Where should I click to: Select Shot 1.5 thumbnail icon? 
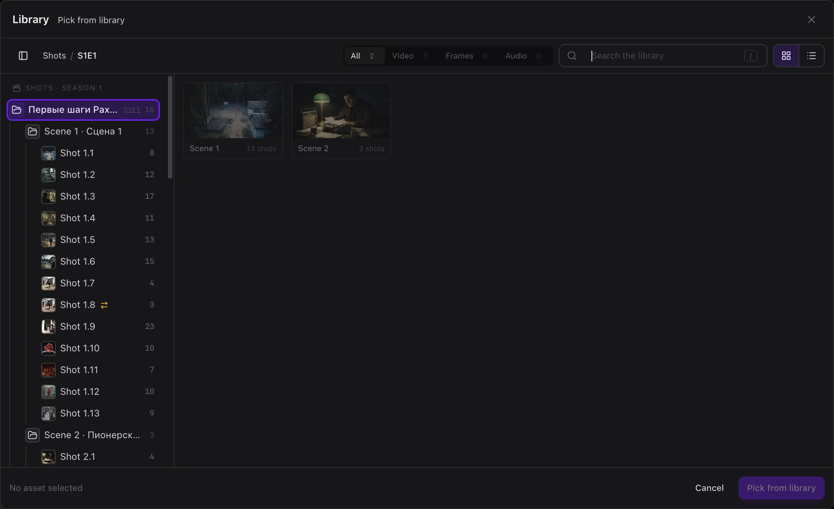(x=49, y=240)
